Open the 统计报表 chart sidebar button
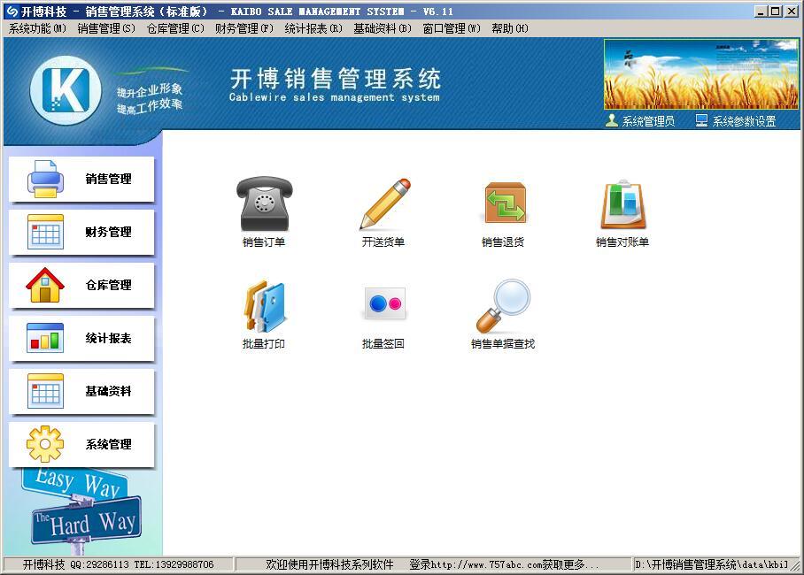 (81, 338)
